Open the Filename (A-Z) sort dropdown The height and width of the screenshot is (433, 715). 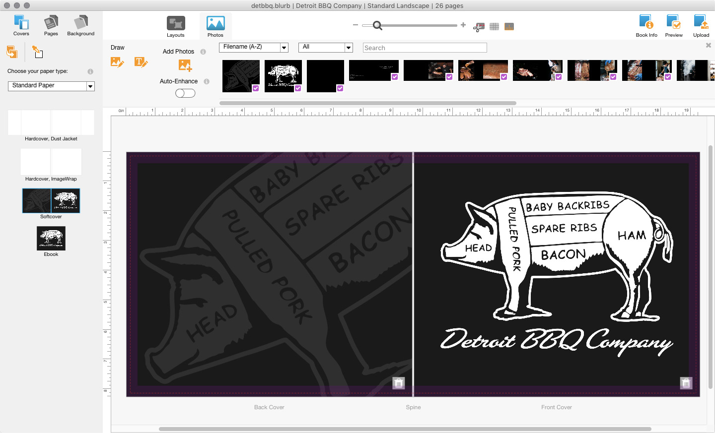[x=253, y=47]
